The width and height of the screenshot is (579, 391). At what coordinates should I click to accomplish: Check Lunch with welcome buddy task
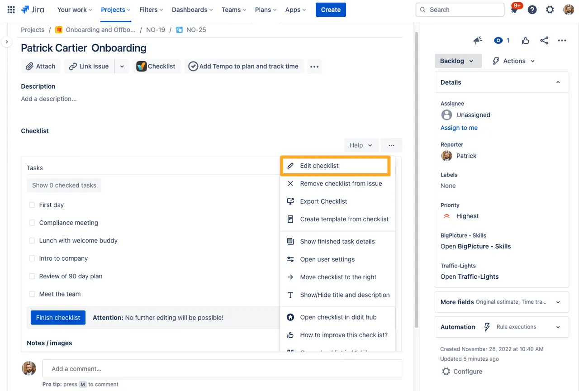32,240
